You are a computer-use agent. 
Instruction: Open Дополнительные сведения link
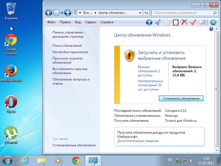point(138,141)
